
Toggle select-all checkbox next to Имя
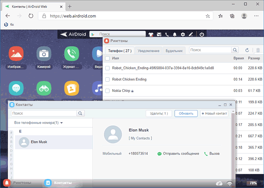point(107,58)
